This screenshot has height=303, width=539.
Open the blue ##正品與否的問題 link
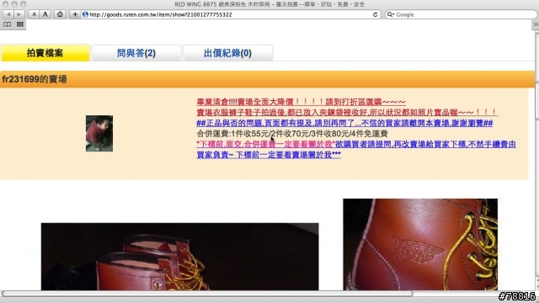(x=344, y=124)
